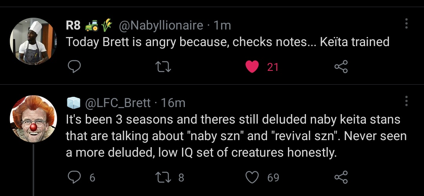Open more options for LFC_Brett tweet
Image resolution: width=424 pixels, height=196 pixels.
click(x=406, y=101)
